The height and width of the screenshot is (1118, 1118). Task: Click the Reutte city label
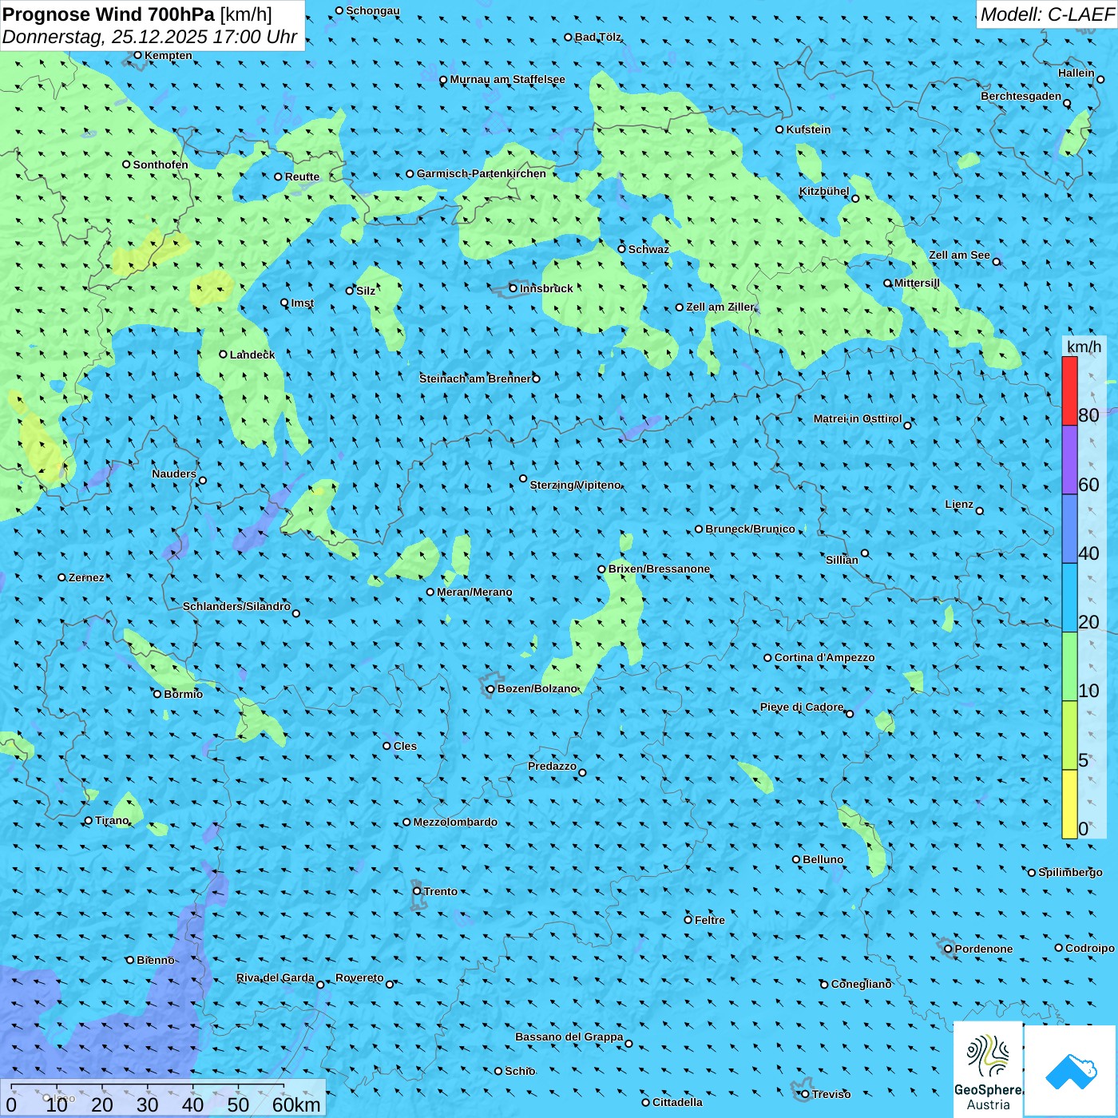coord(302,176)
